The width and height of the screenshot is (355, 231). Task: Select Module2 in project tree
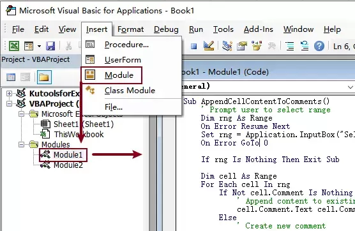click(68, 165)
